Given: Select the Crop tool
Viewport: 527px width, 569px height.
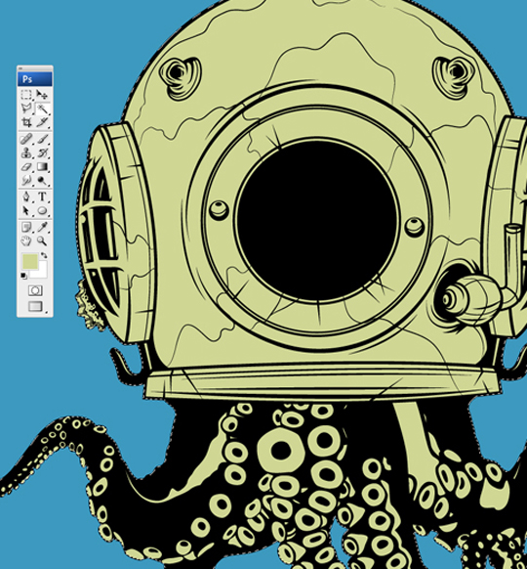Looking at the screenshot, I should (x=26, y=122).
